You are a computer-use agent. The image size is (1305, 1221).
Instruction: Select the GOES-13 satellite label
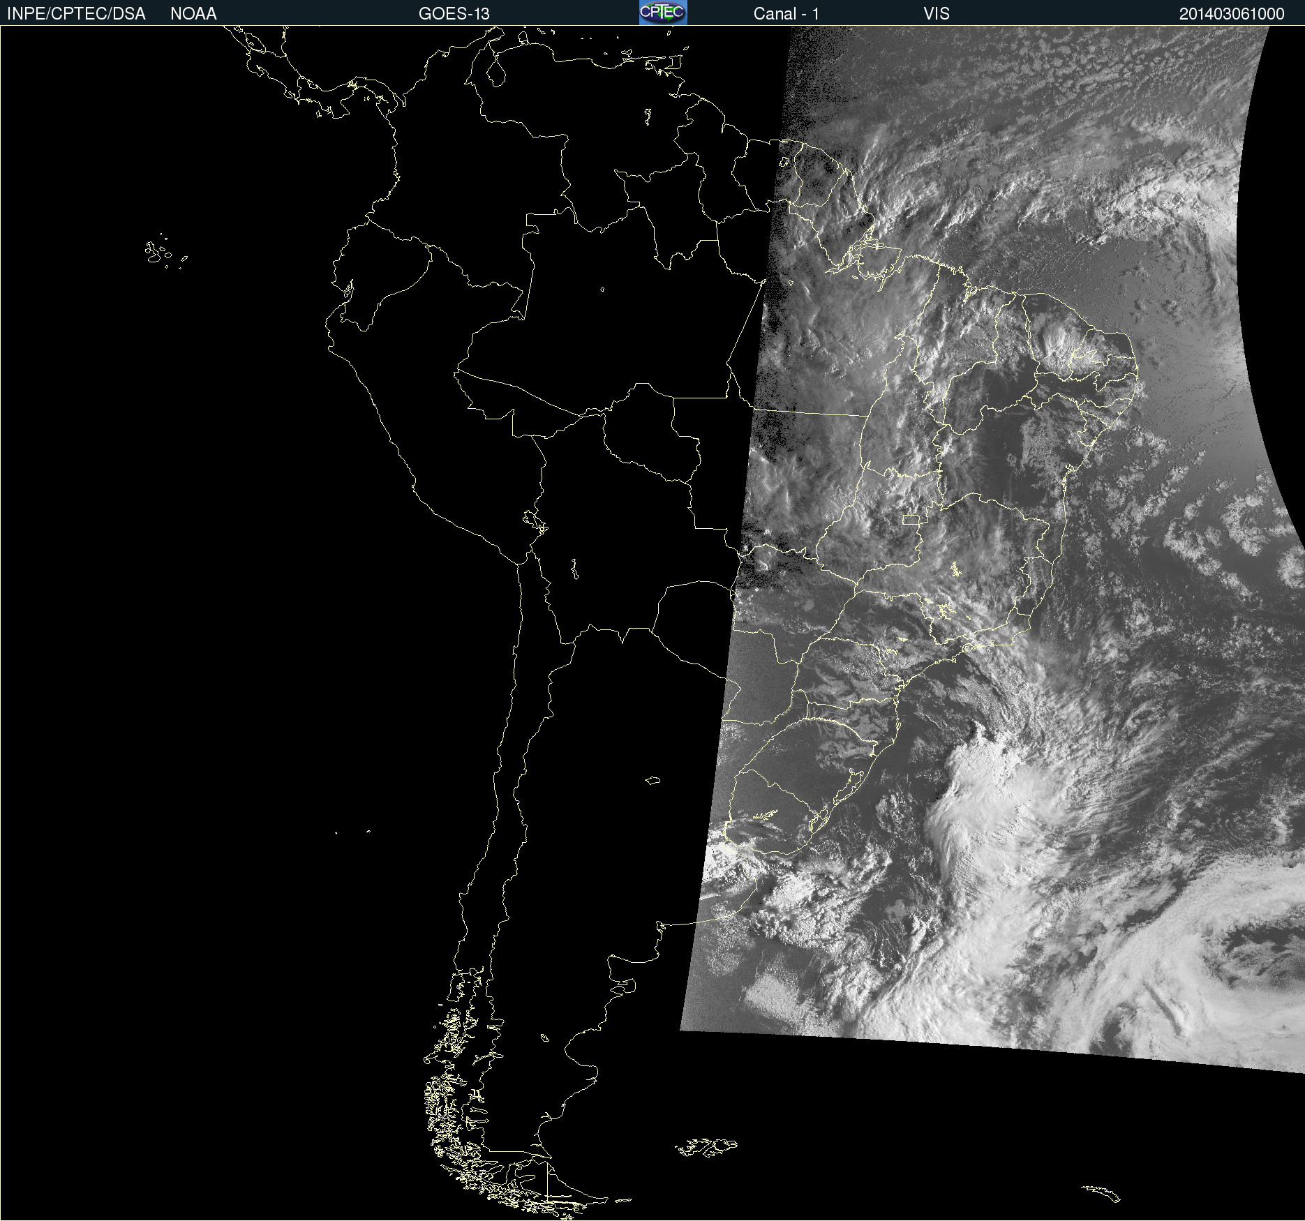click(454, 14)
